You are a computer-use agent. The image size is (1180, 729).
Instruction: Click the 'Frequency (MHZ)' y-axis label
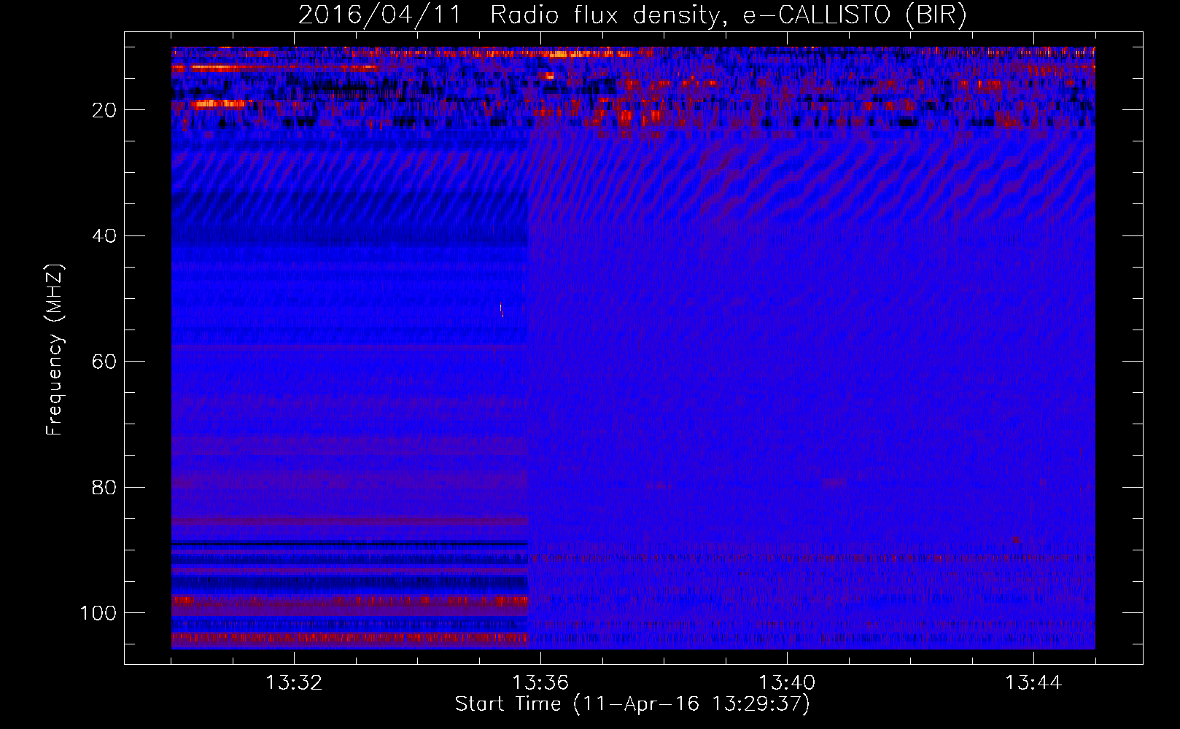pos(55,350)
